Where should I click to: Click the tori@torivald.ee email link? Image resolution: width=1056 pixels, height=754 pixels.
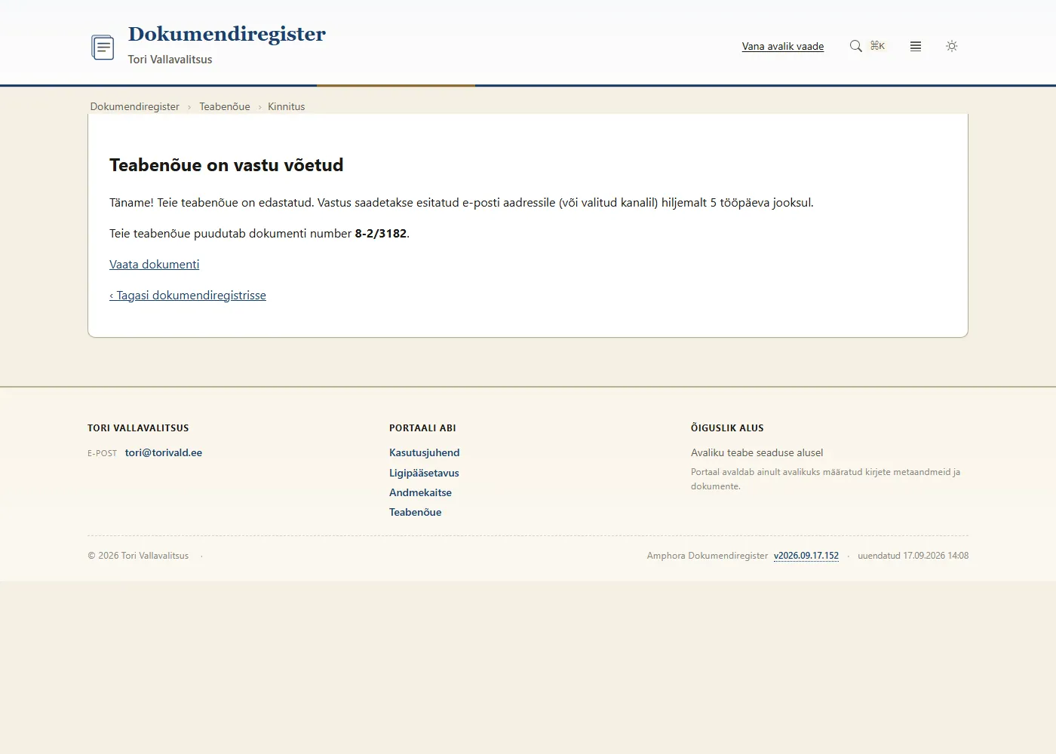click(x=164, y=452)
